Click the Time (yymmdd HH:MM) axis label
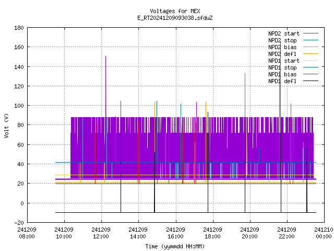 tap(175, 246)
